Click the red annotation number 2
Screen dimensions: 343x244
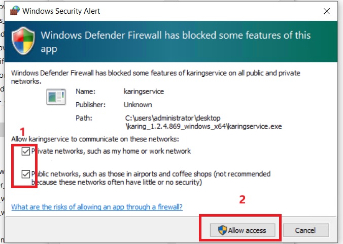[243, 200]
